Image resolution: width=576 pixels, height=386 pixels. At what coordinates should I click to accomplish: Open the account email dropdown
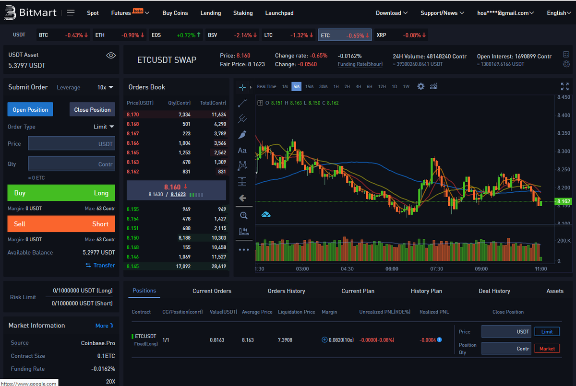click(505, 13)
